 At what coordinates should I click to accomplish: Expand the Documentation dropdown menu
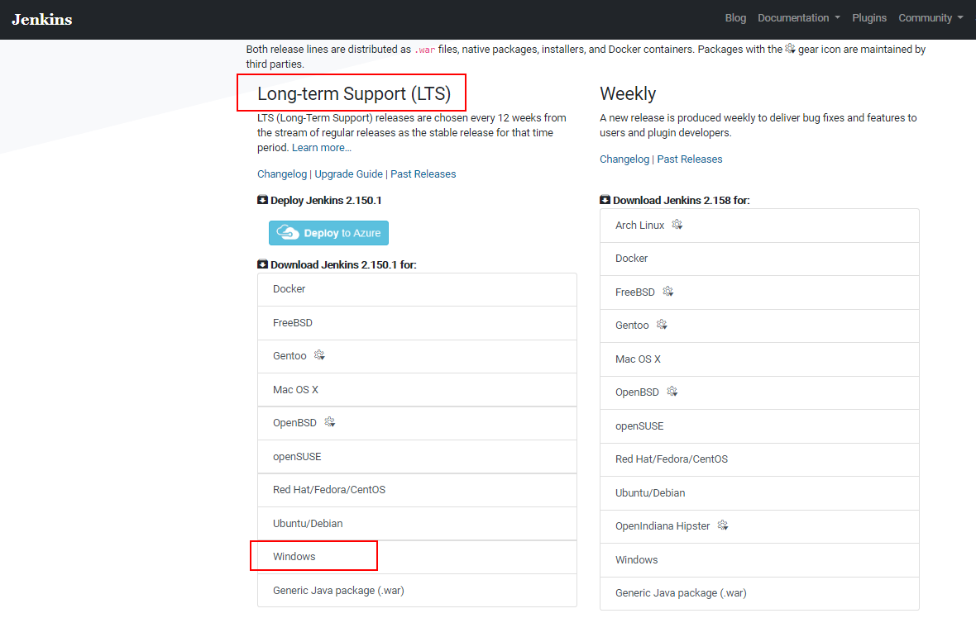[x=799, y=18]
